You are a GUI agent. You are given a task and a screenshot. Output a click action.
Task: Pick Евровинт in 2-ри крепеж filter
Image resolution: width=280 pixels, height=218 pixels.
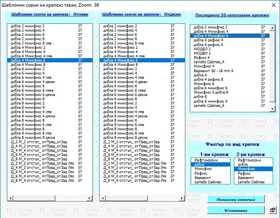click(254, 178)
